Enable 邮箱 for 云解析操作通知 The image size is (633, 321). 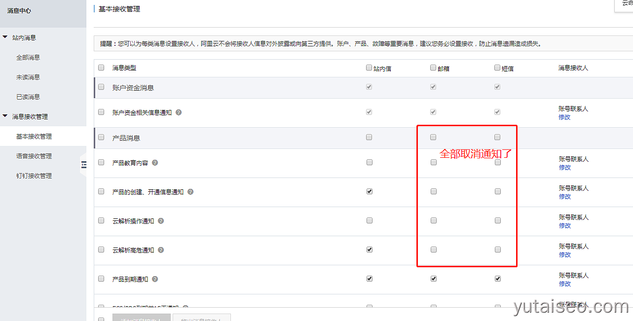434,220
